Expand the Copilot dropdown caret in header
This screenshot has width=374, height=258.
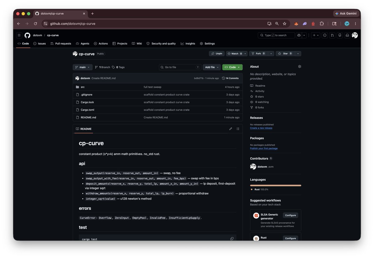pyautogui.click(x=304, y=35)
